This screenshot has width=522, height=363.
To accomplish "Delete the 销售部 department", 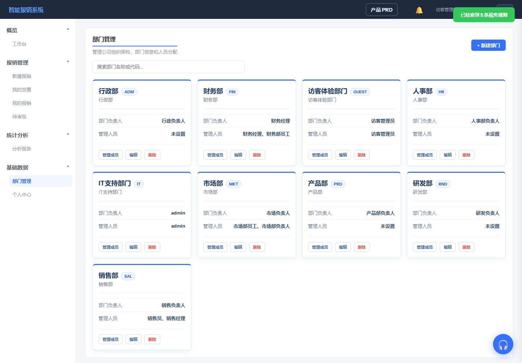I will [x=152, y=339].
